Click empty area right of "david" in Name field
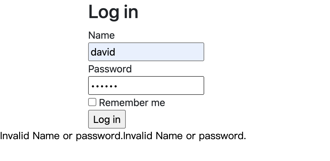This screenshot has width=330, height=161. (x=163, y=52)
